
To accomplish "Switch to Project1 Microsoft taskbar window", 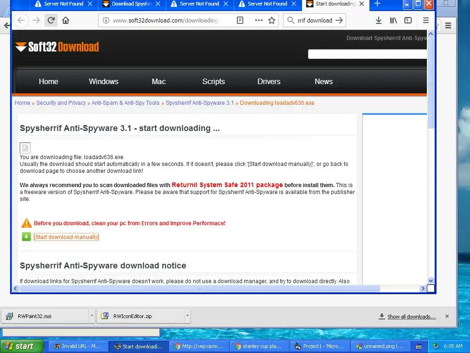I will click(x=319, y=346).
